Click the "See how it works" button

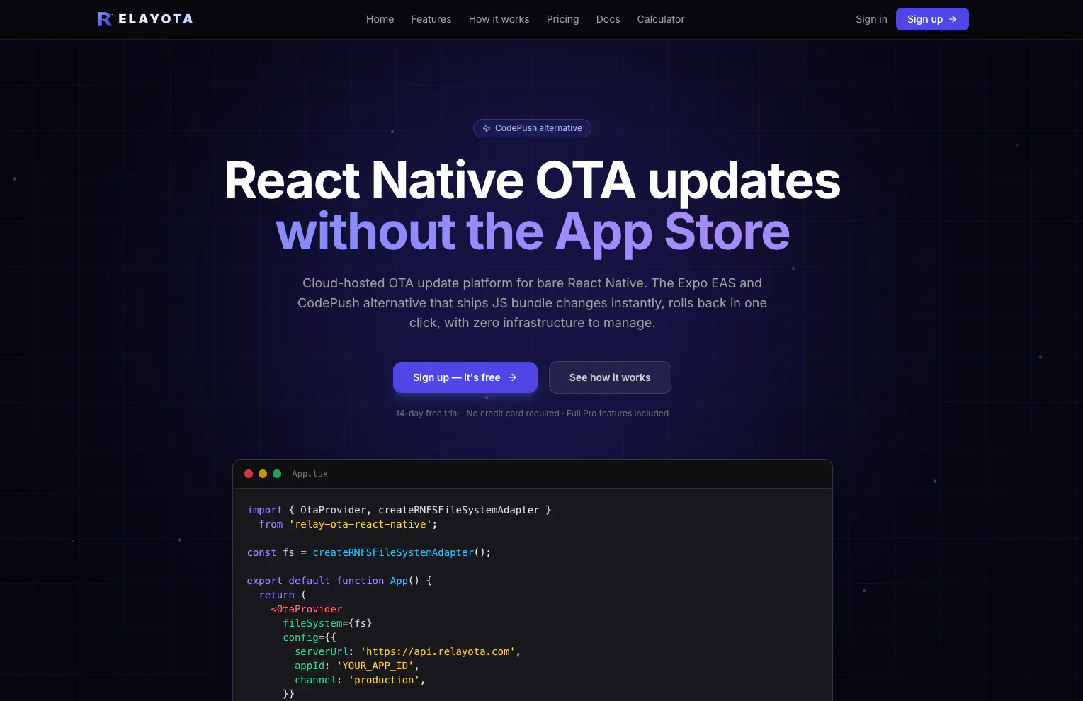pos(610,377)
